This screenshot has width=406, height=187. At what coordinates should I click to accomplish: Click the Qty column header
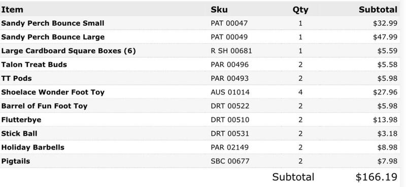300,10
